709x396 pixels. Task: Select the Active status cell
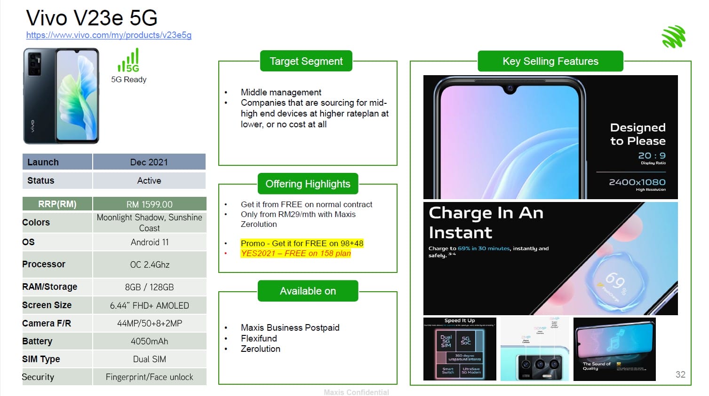coord(149,180)
